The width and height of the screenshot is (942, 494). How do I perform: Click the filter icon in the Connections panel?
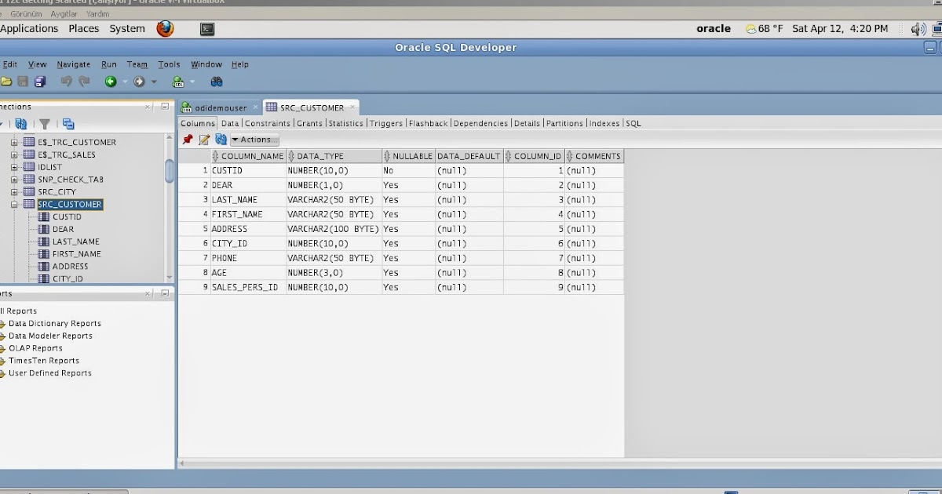[46, 124]
